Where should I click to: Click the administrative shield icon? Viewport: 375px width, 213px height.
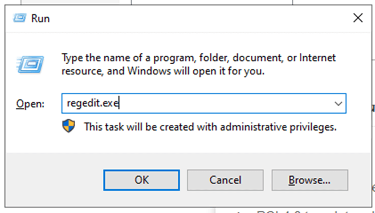68,126
